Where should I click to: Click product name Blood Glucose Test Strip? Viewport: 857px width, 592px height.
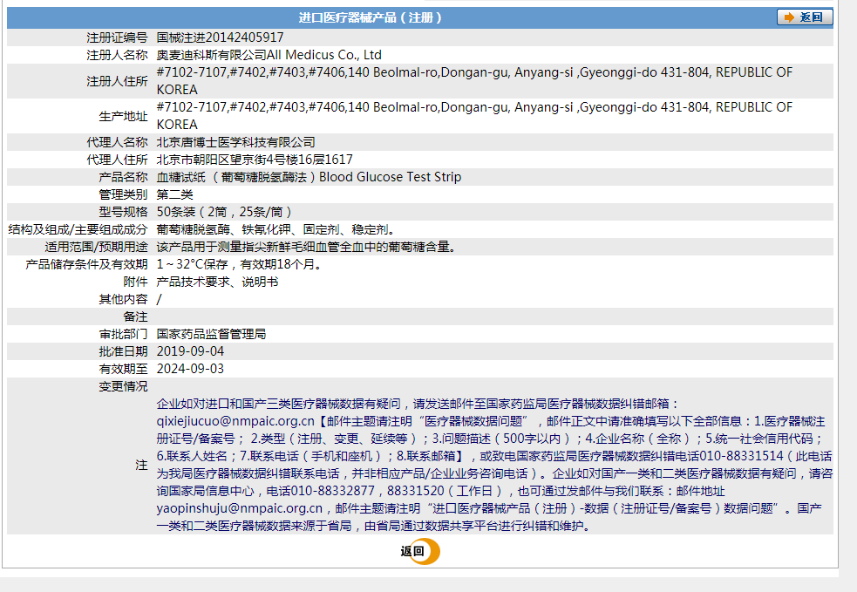391,177
